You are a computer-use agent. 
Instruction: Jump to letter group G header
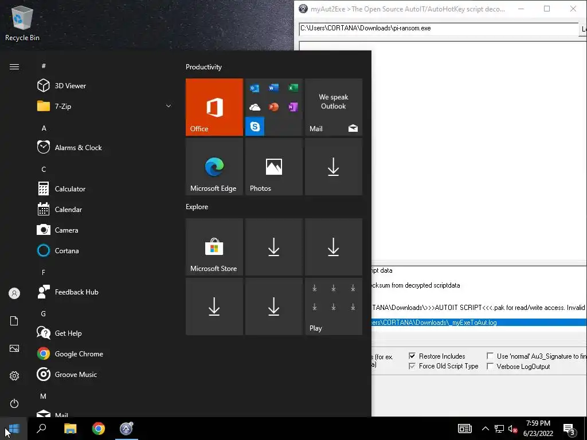pyautogui.click(x=44, y=313)
